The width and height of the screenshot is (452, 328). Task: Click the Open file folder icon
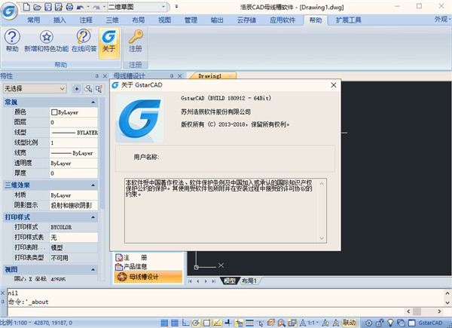coord(37,7)
